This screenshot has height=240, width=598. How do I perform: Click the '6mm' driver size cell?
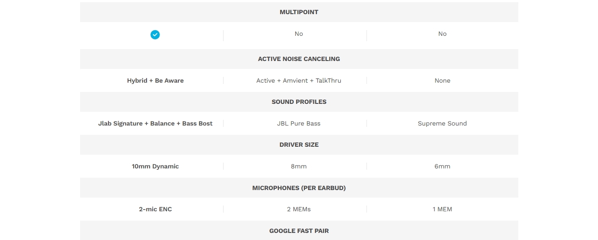442,167
